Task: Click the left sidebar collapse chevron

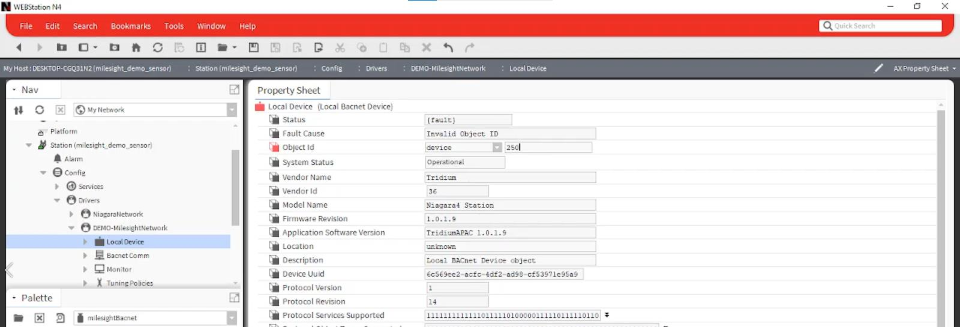Action: pos(9,270)
